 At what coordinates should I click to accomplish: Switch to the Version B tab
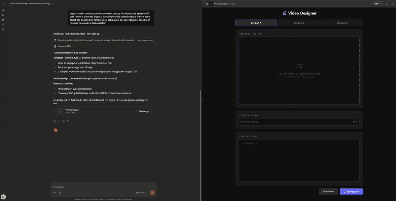point(299,23)
